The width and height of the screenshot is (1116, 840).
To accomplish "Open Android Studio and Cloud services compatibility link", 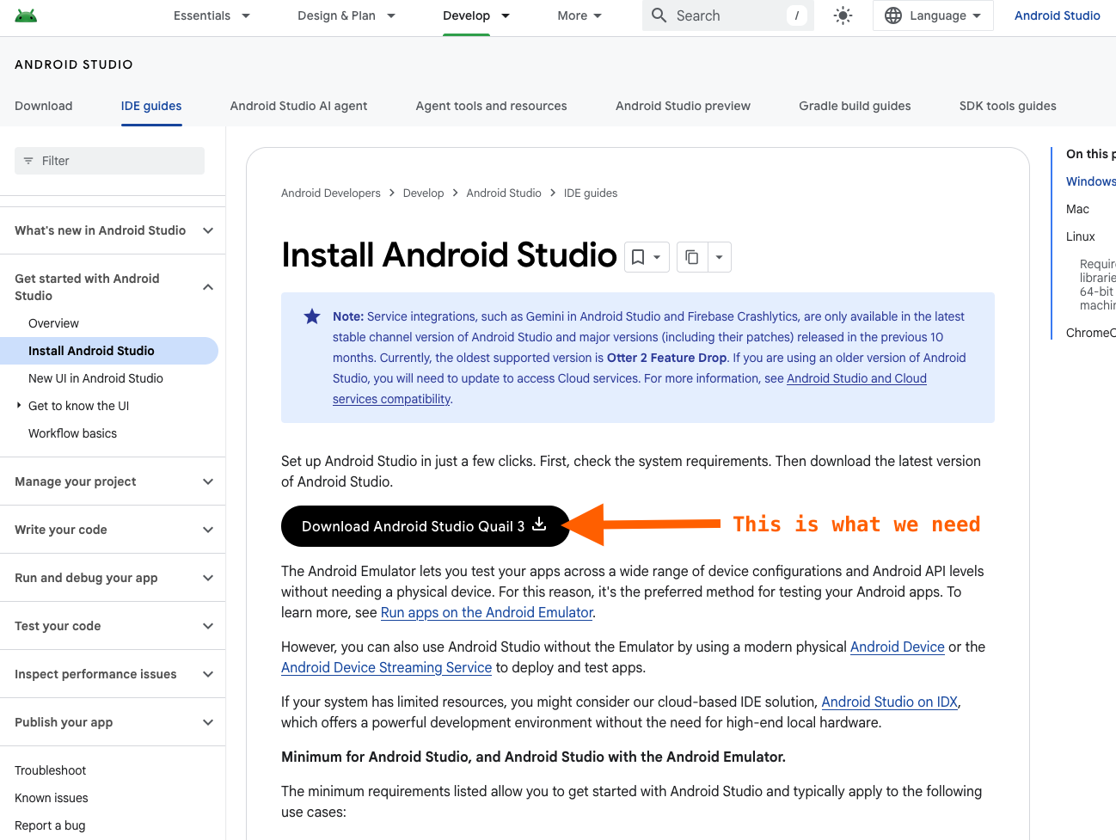I will [856, 378].
